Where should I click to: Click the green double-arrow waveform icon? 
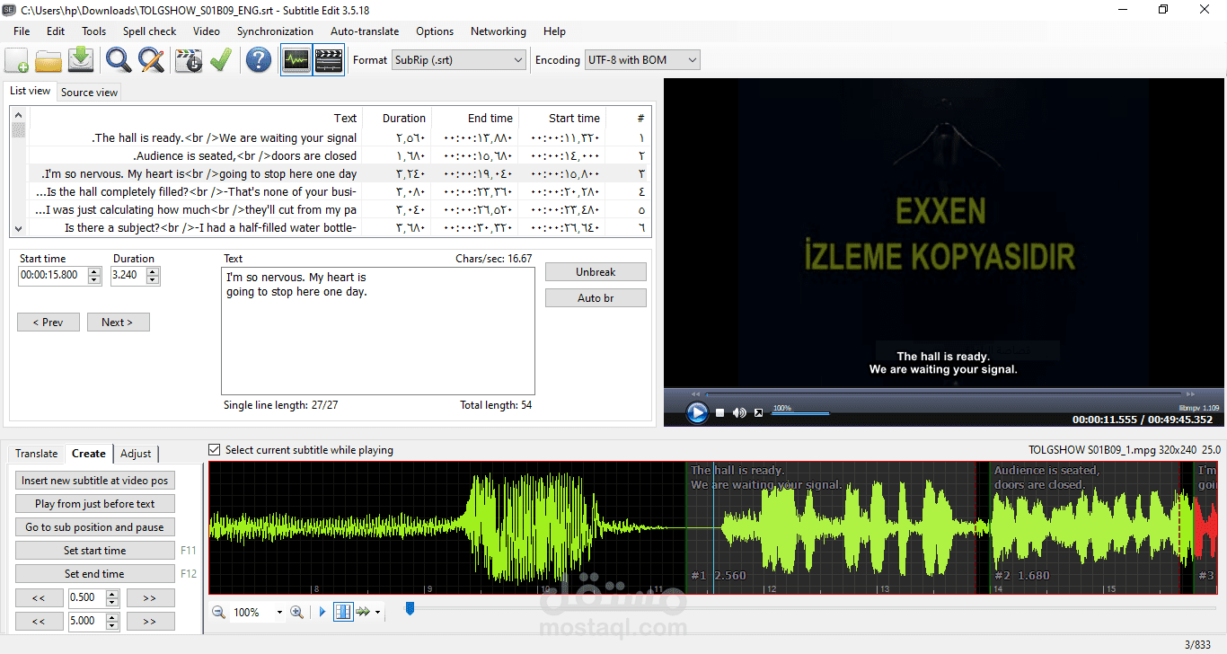point(363,612)
